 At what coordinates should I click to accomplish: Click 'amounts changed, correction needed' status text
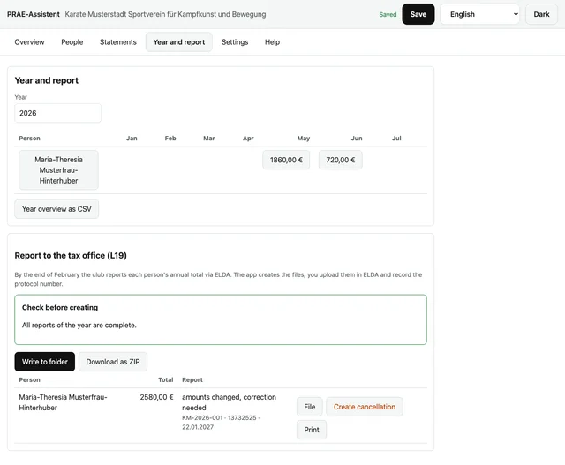tap(230, 402)
